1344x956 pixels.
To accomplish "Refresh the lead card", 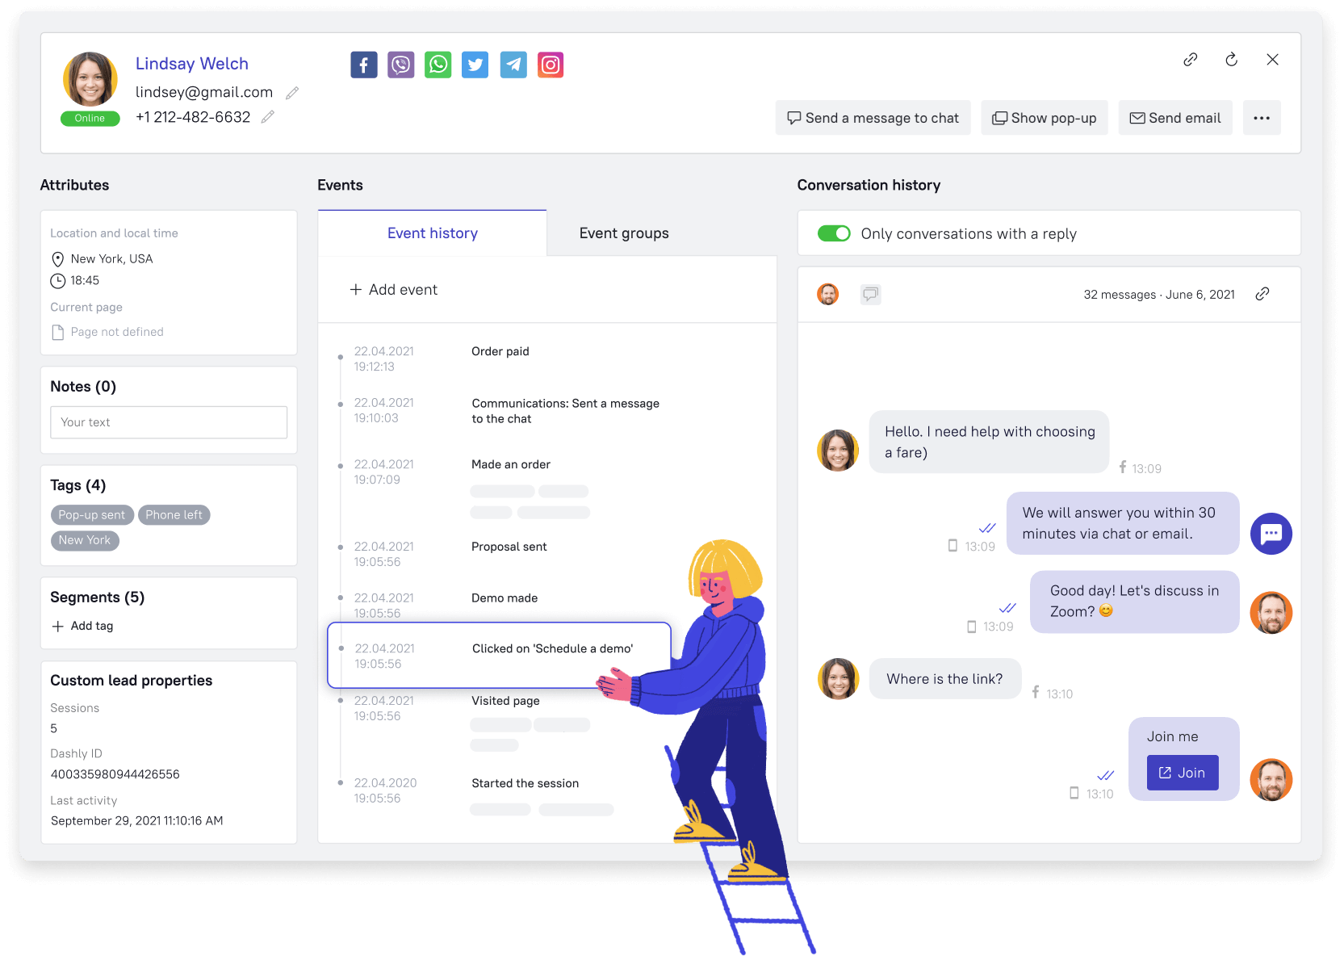I will tap(1231, 59).
